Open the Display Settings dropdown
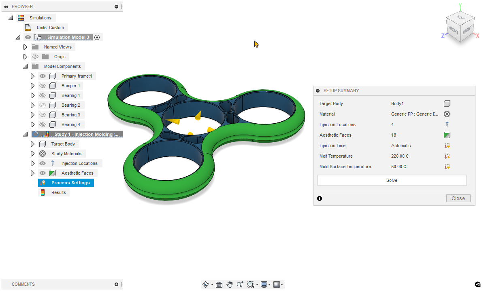 (x=266, y=285)
